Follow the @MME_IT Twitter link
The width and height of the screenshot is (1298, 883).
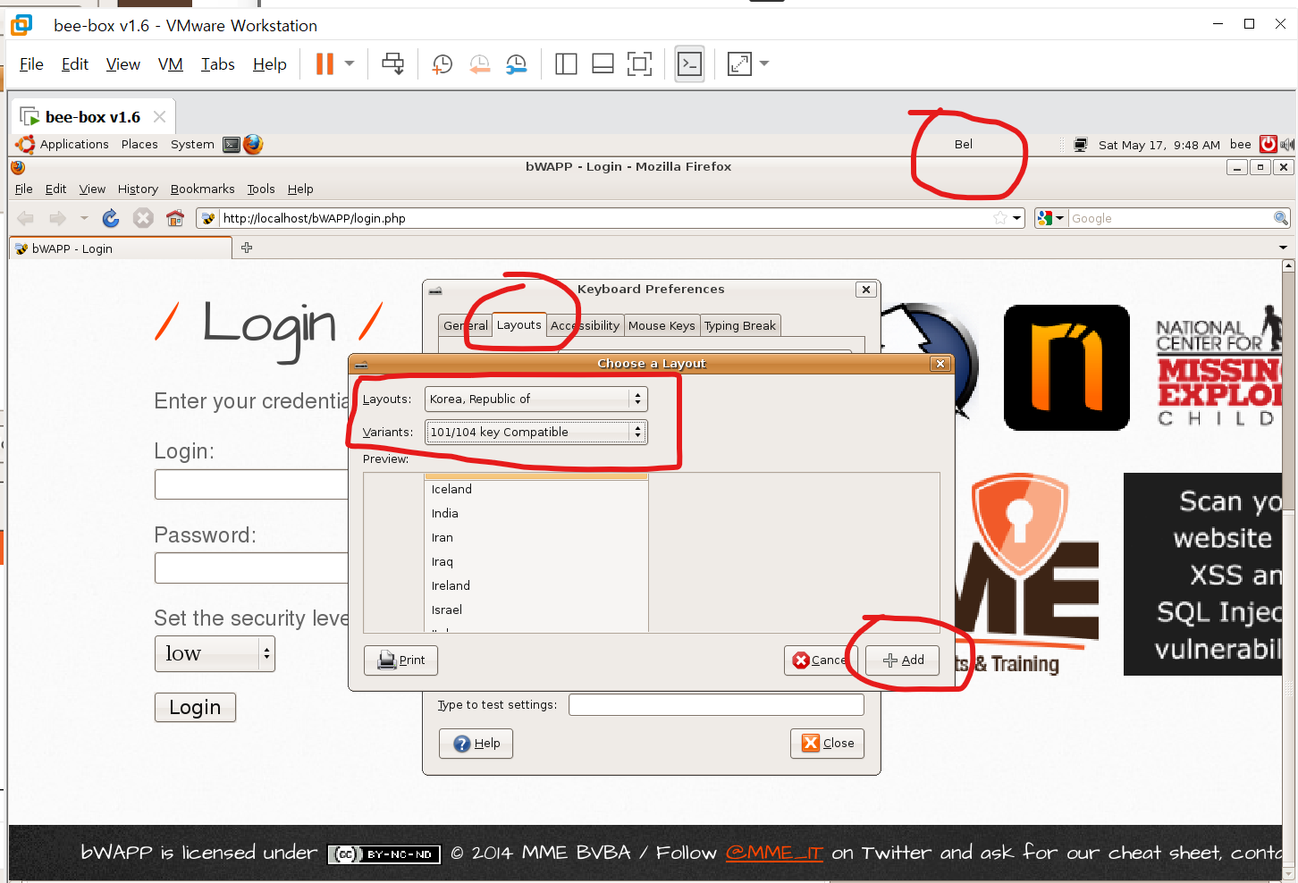pos(774,853)
